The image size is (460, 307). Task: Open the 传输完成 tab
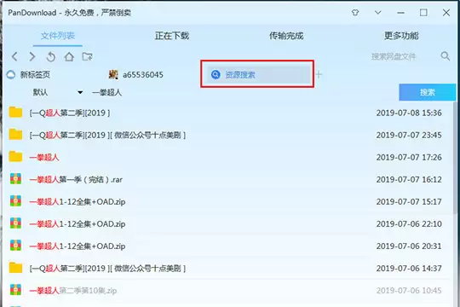(286, 36)
